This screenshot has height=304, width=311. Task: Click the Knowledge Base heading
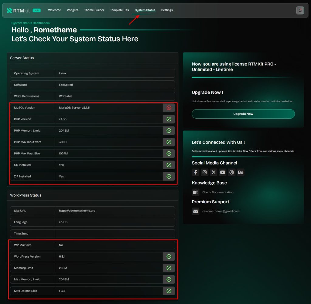(209, 183)
